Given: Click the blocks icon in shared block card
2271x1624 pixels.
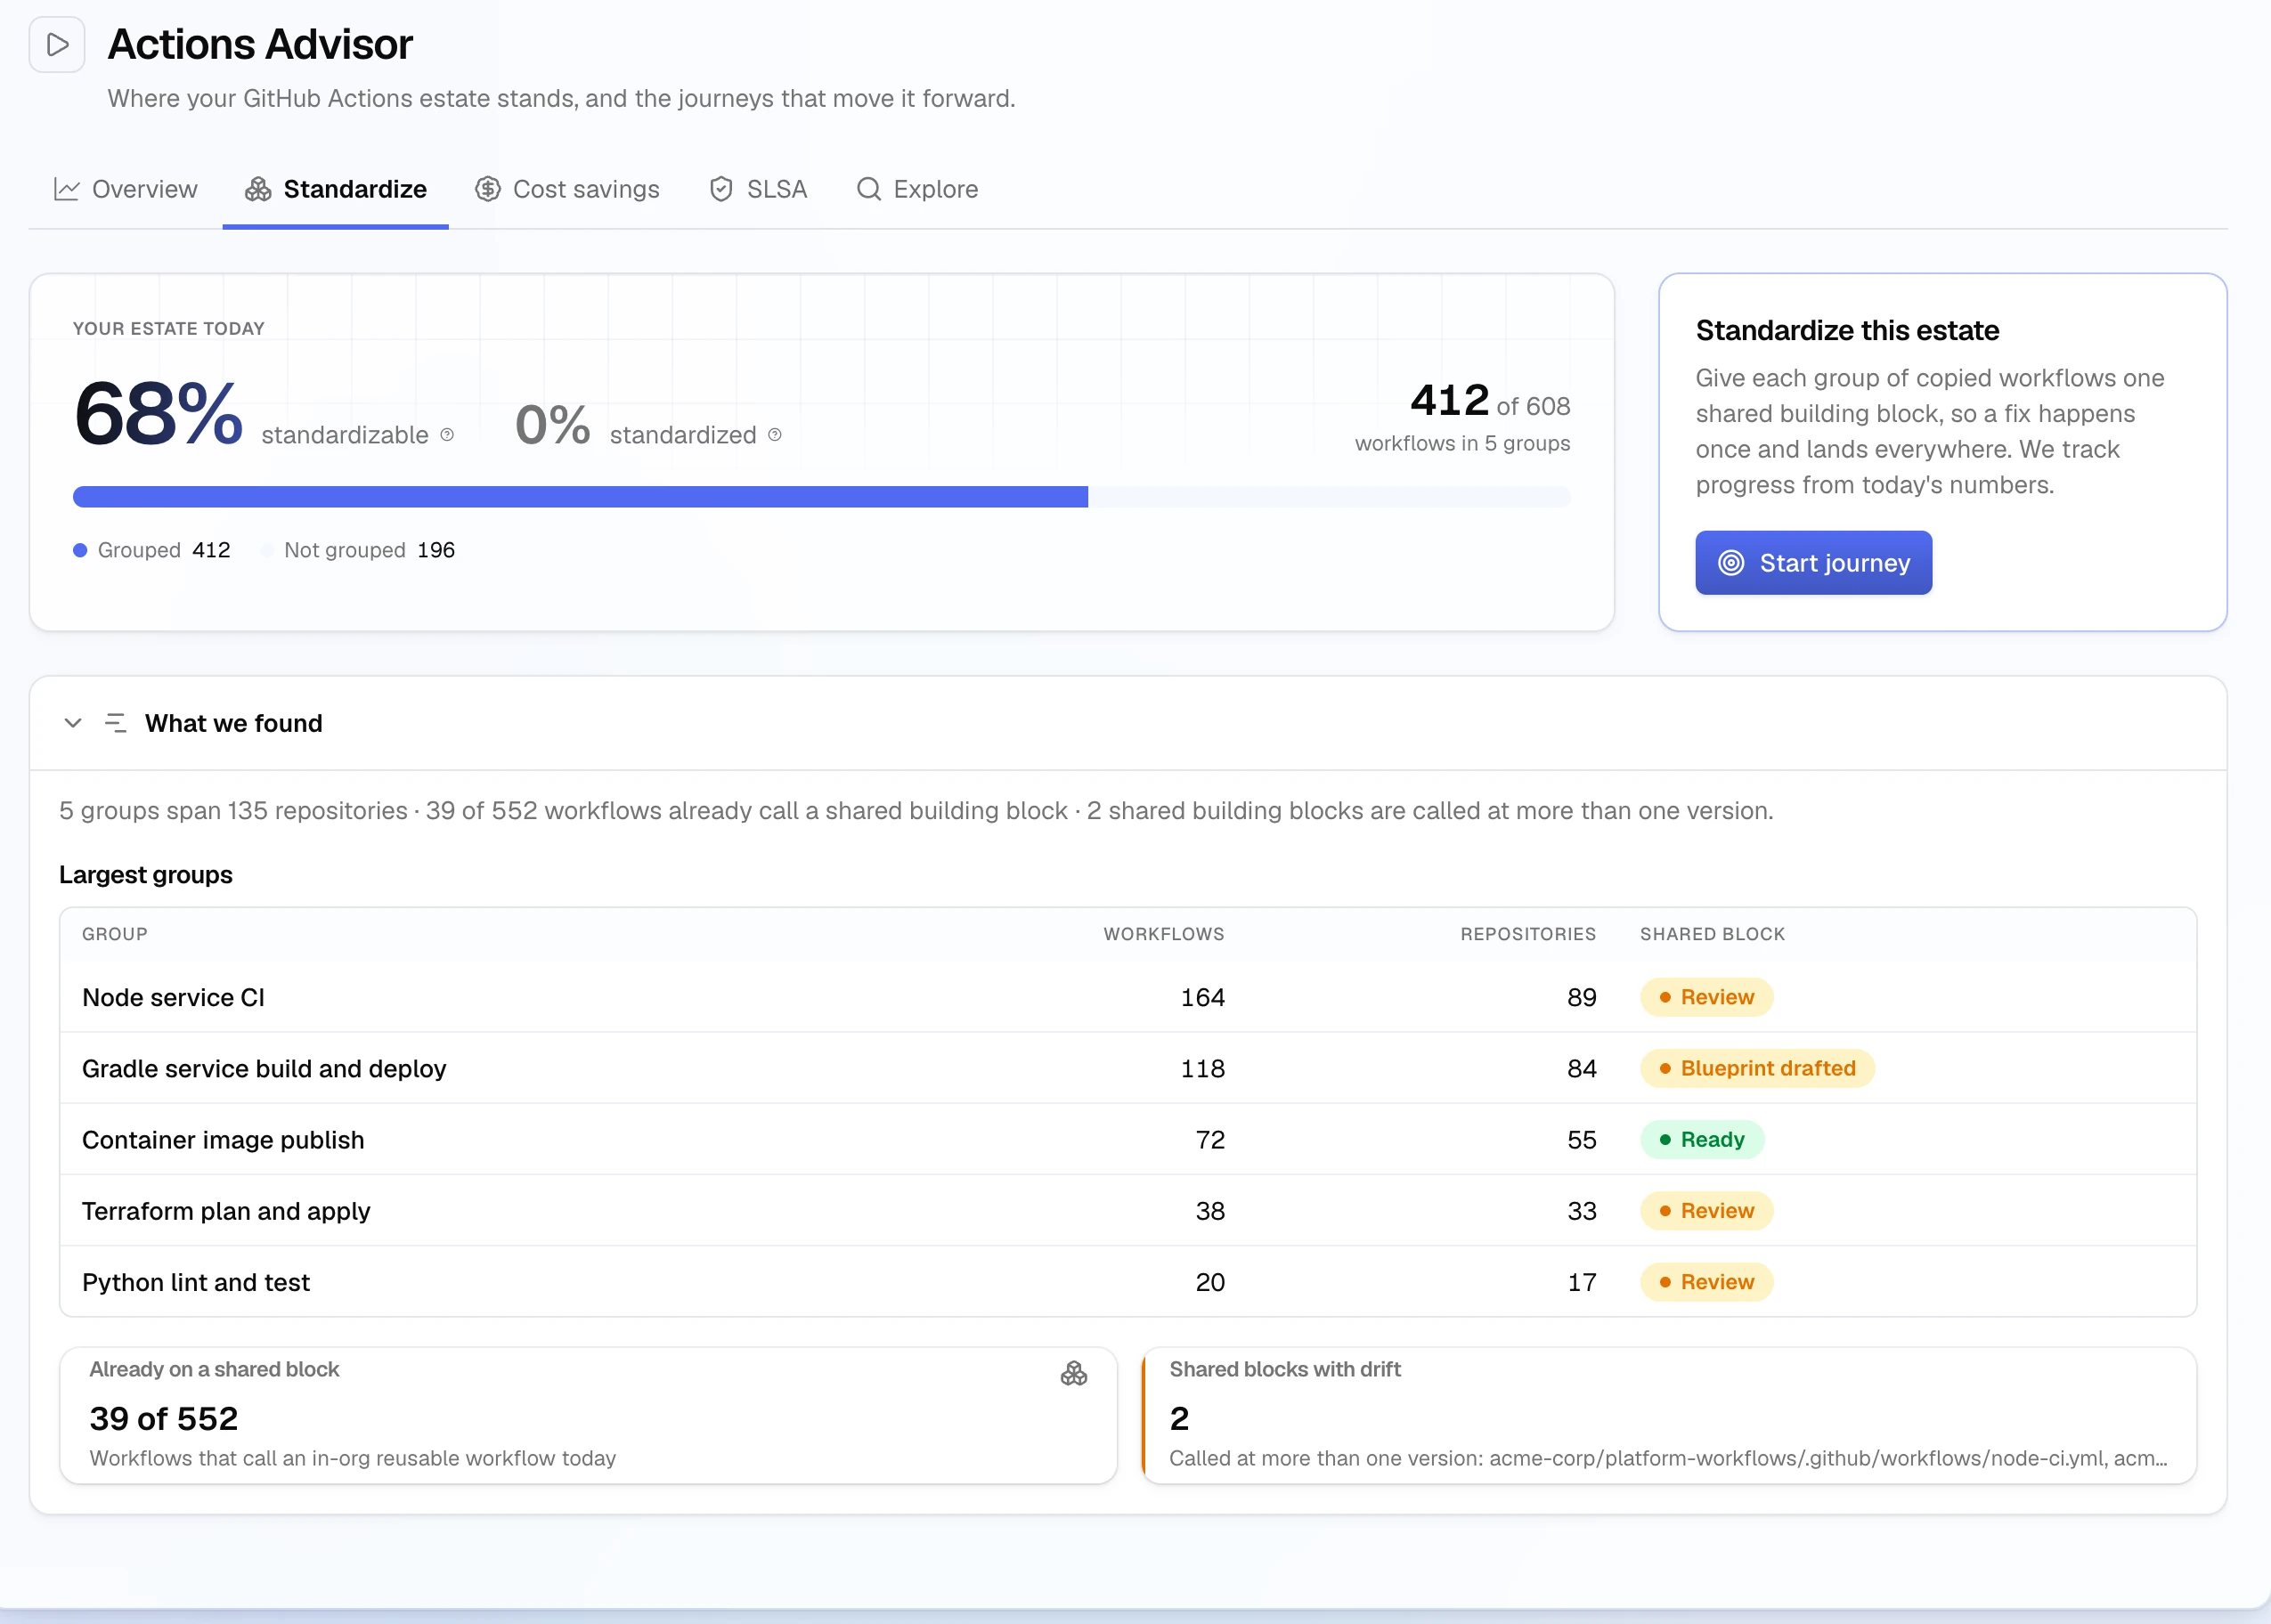Looking at the screenshot, I should [x=1074, y=1374].
